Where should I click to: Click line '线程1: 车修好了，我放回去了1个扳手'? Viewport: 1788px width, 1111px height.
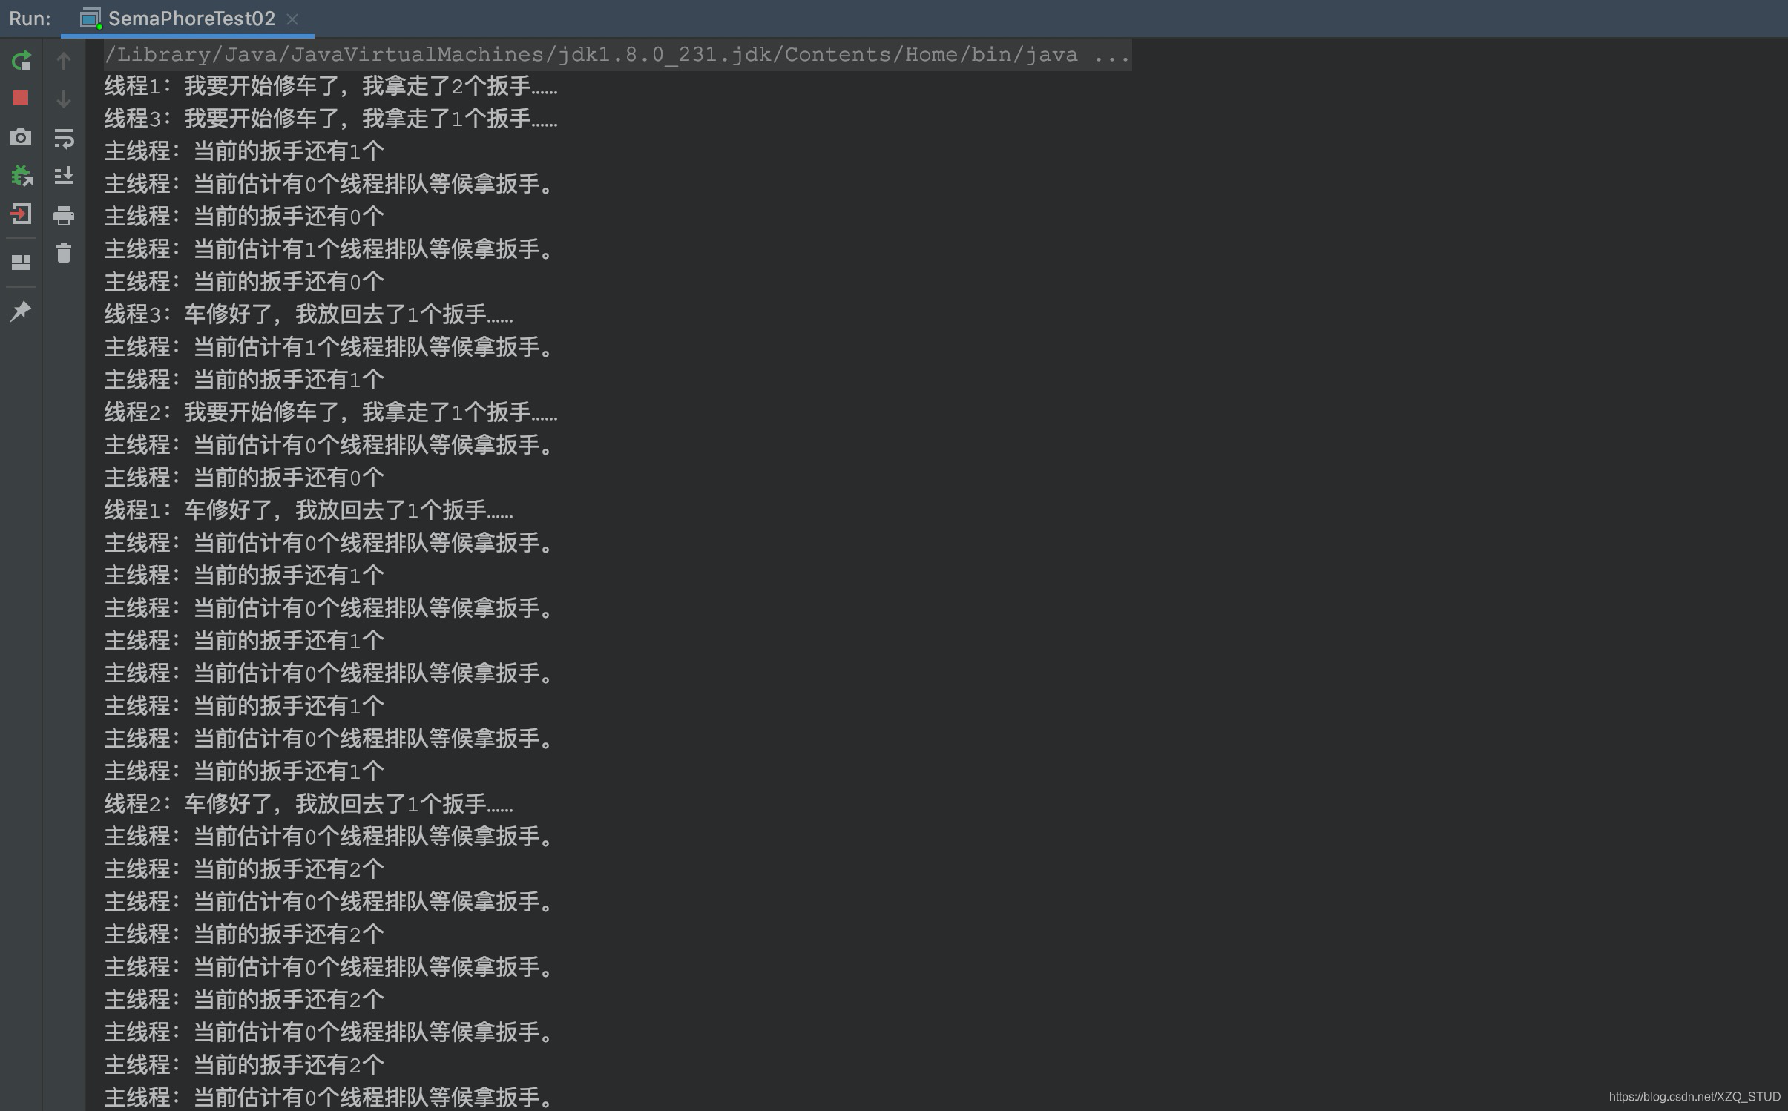pyautogui.click(x=309, y=511)
